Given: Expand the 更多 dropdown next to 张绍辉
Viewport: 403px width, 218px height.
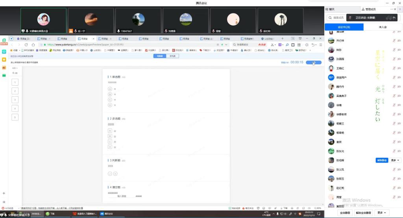Looking at the screenshot, I should click(x=396, y=160).
